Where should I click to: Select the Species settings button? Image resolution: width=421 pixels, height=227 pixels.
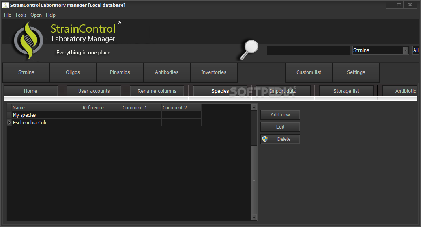pyautogui.click(x=220, y=91)
